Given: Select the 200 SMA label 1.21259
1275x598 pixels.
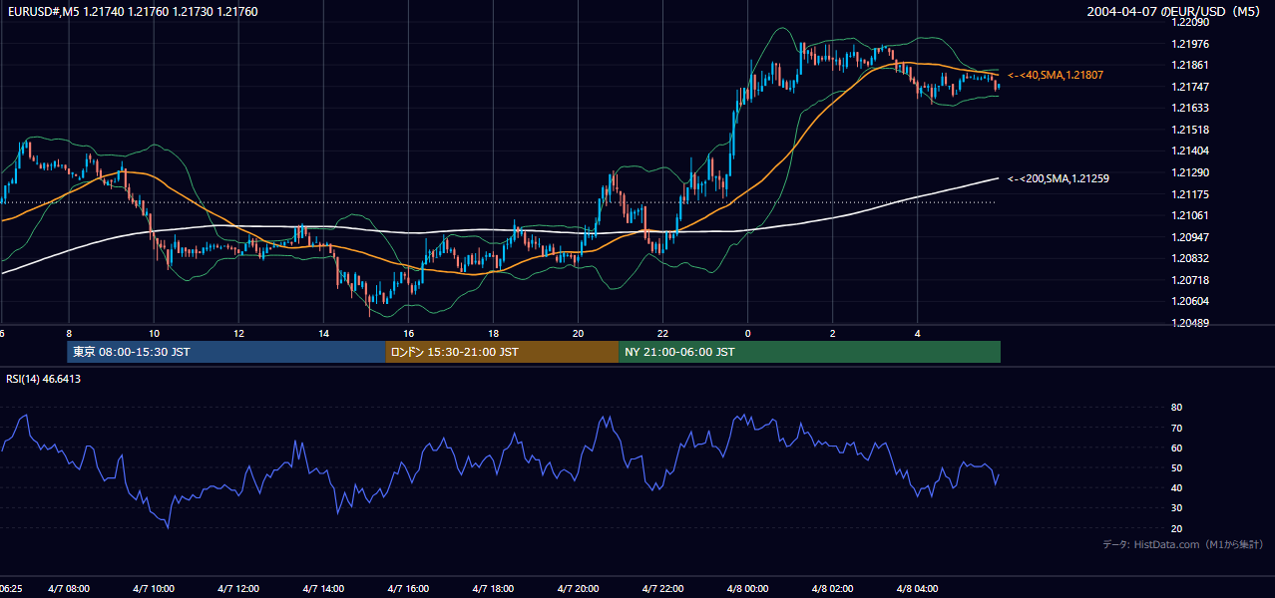Looking at the screenshot, I should coord(1059,178).
